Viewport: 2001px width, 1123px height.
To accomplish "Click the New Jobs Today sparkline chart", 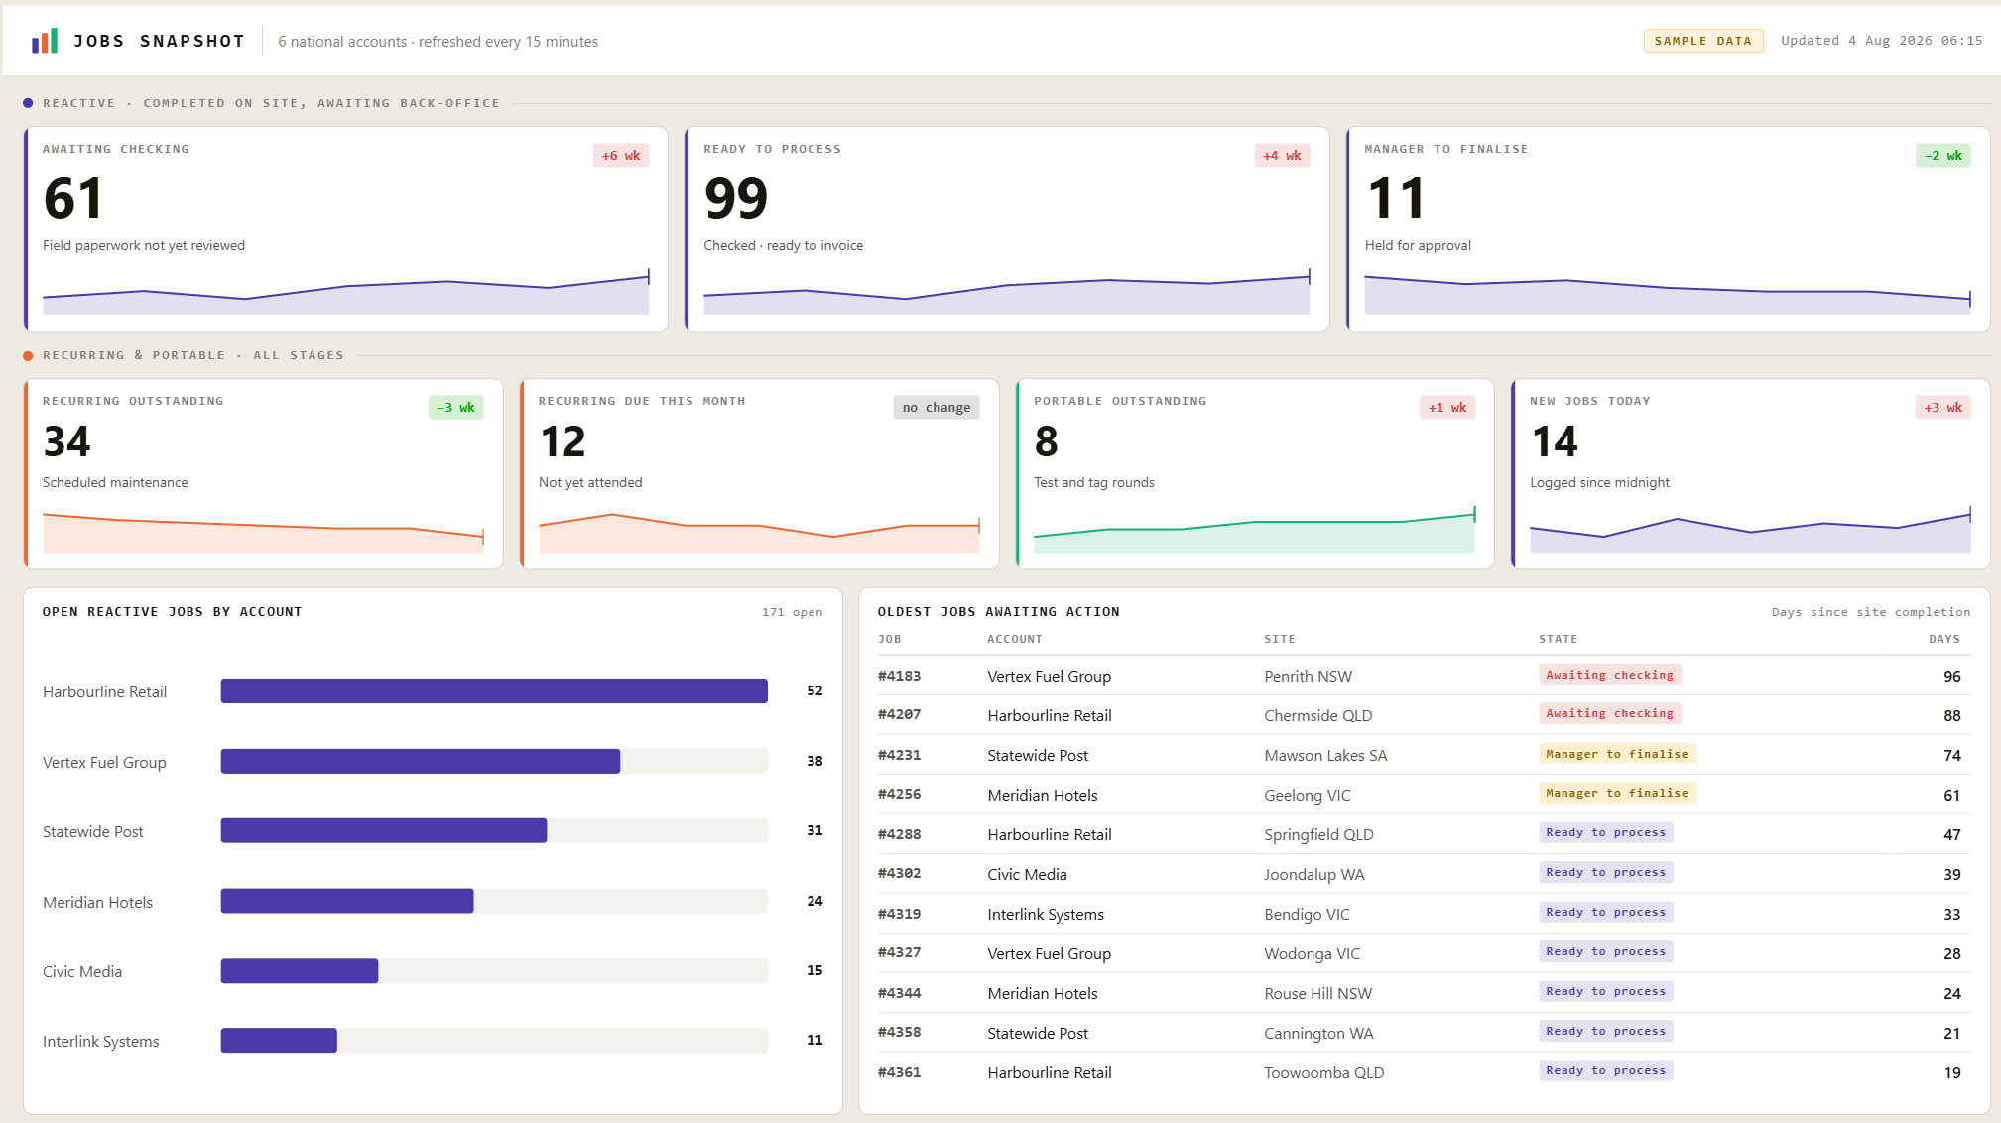I will pos(1750,529).
